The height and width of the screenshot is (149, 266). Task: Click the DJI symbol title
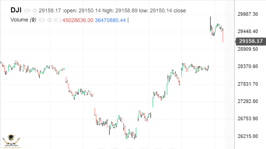point(16,10)
